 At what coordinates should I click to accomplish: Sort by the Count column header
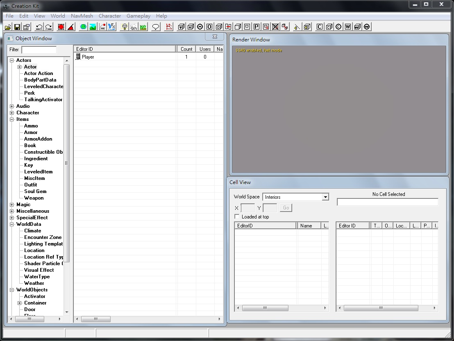(186, 49)
